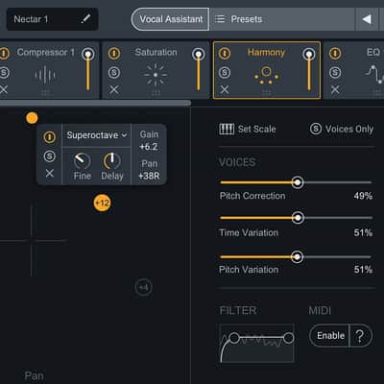This screenshot has height=384, width=384.
Task: Toggle power on the EQ module
Action: point(335,53)
